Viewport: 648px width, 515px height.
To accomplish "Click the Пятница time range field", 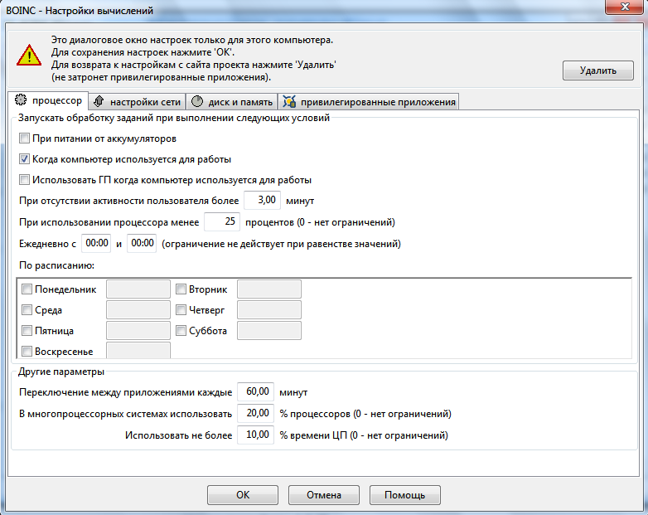I will tap(138, 331).
